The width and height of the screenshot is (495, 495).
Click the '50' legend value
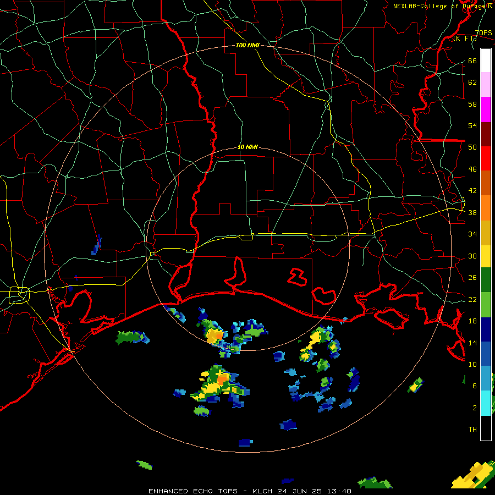(x=472, y=147)
